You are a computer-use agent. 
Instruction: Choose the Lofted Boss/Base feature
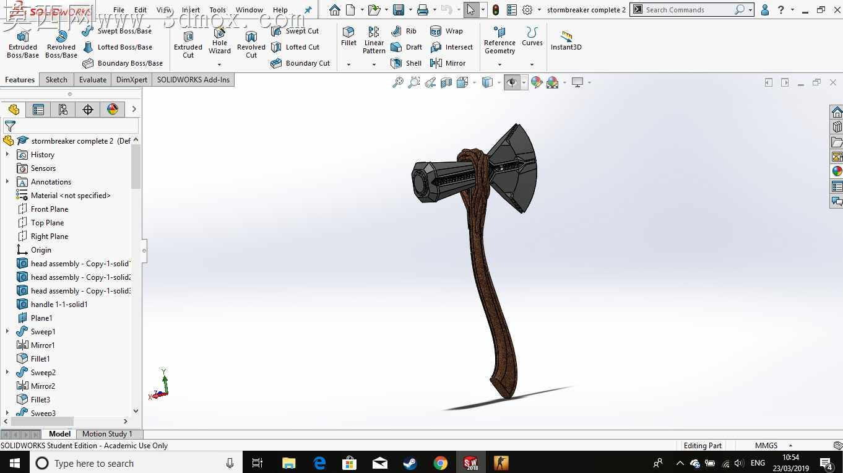point(116,47)
